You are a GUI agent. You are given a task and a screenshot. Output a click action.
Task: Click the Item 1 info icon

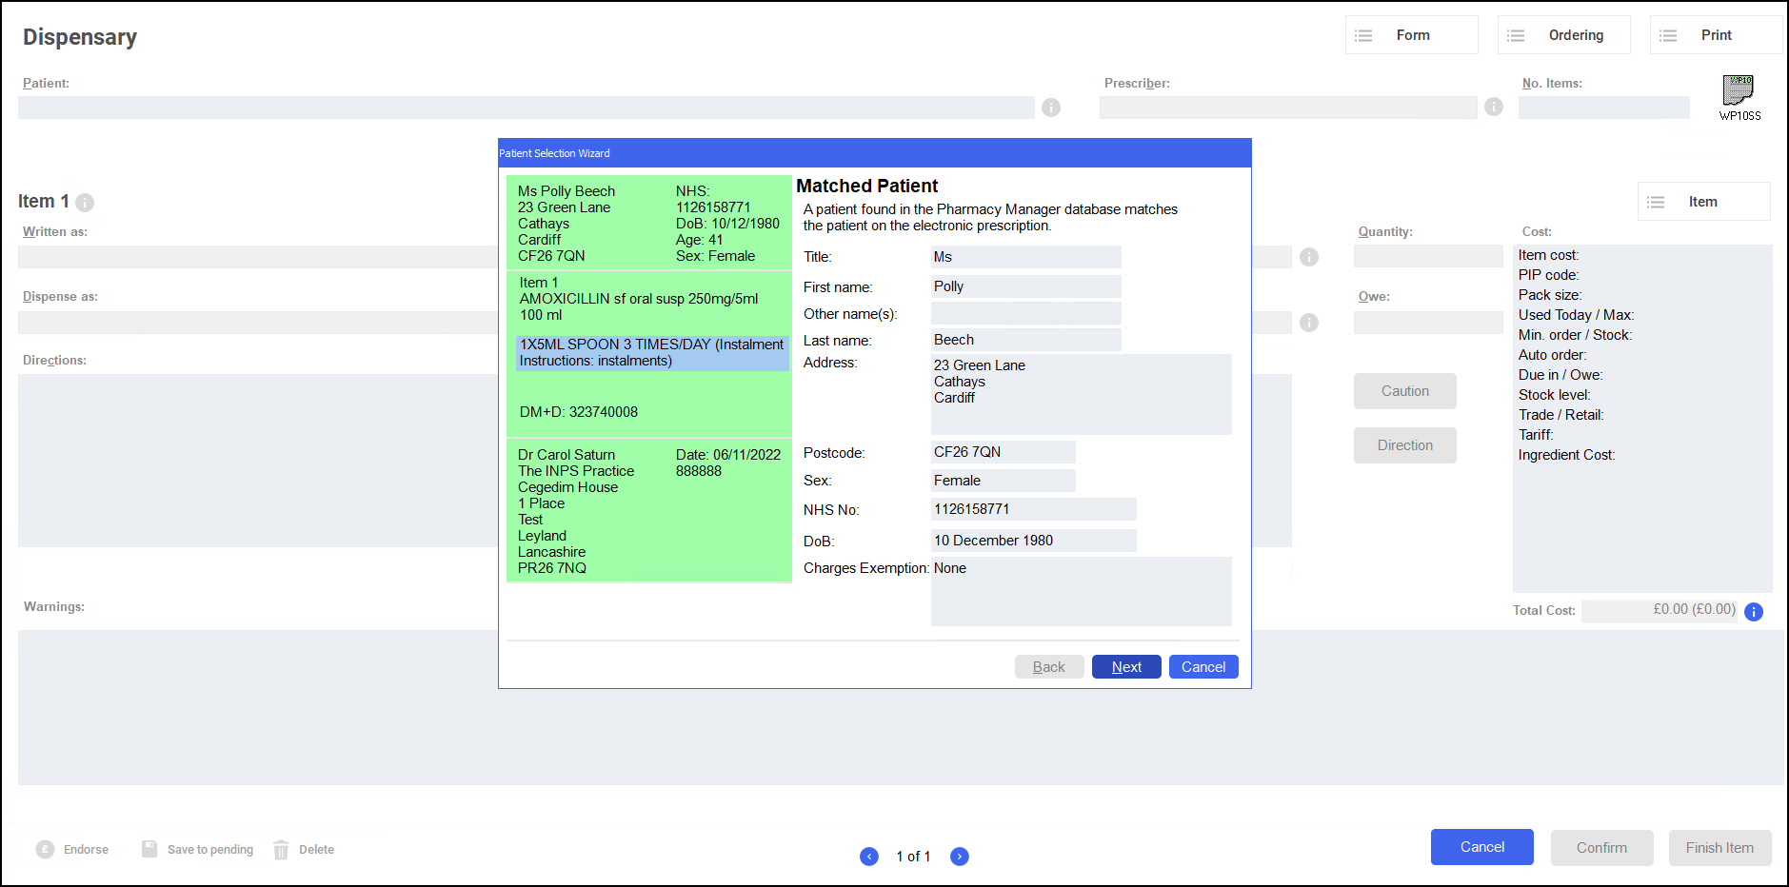85,203
